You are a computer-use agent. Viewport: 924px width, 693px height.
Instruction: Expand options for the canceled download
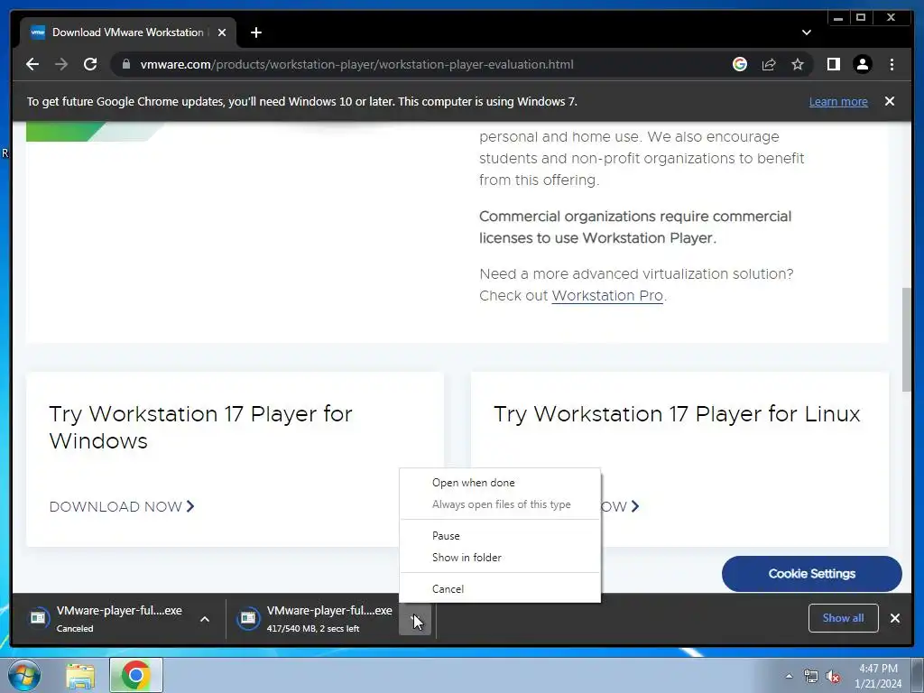click(x=205, y=619)
